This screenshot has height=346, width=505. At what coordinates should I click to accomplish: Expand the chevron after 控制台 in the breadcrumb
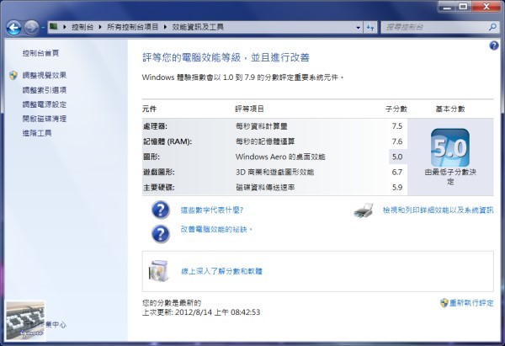[100, 27]
